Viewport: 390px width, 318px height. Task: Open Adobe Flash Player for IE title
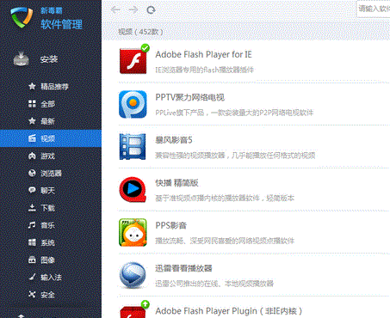point(203,54)
